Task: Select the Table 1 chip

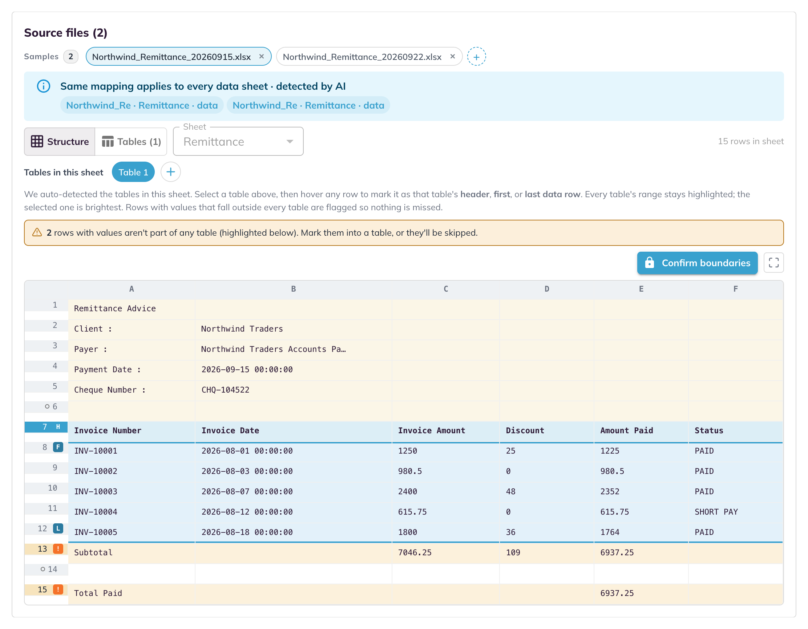Action: 133,172
